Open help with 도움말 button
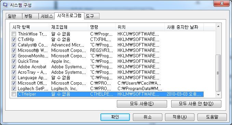The image size is (232, 125). coord(212,117)
